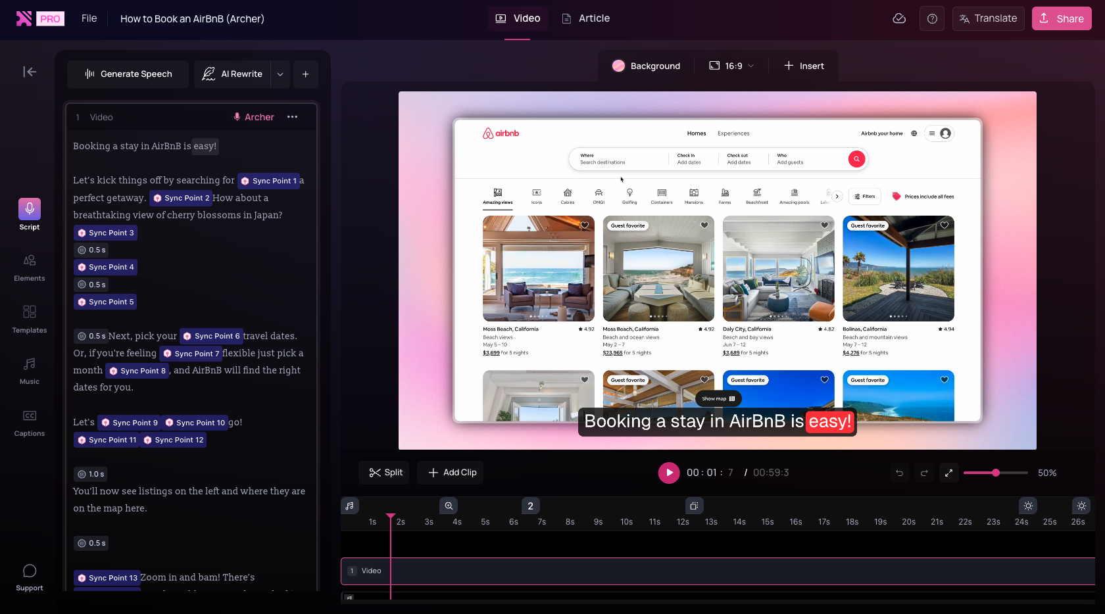This screenshot has width=1105, height=614.
Task: Open the Translate option
Action: tap(989, 18)
